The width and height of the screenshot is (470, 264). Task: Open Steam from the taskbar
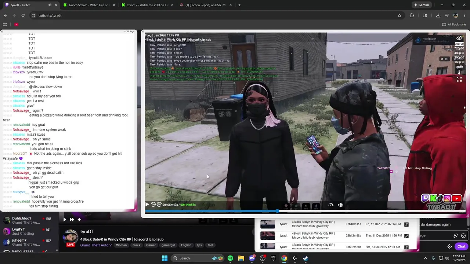point(305,258)
